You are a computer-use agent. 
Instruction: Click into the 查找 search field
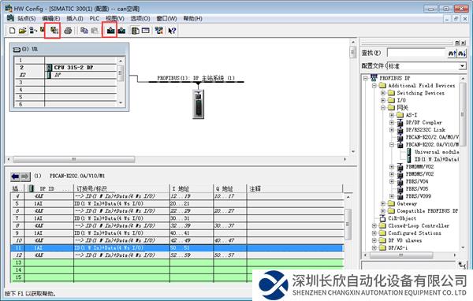point(415,53)
